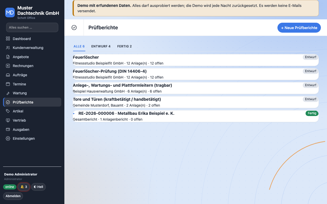
Task: Click the Artikel tag icon
Action: 8,111
